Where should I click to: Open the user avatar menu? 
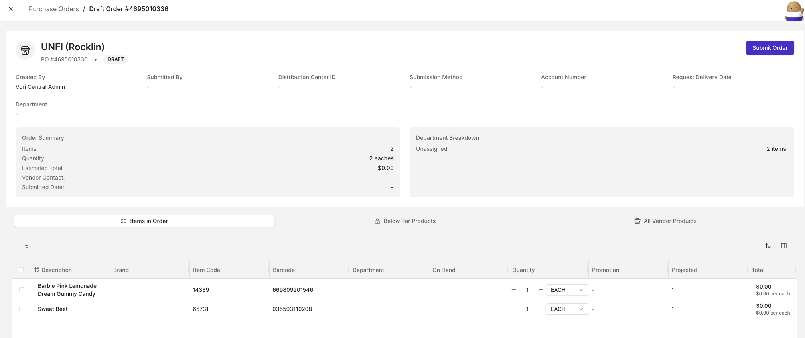[x=794, y=11]
